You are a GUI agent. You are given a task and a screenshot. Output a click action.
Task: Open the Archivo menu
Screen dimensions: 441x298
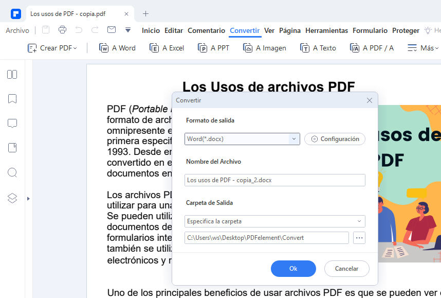[17, 30]
